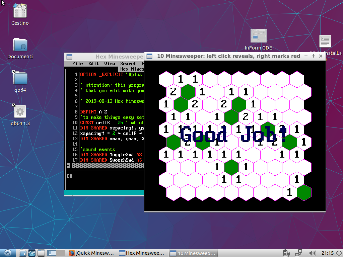Click code line 6 2019-08-13 Hex Minesweeper comment

[x=112, y=101]
